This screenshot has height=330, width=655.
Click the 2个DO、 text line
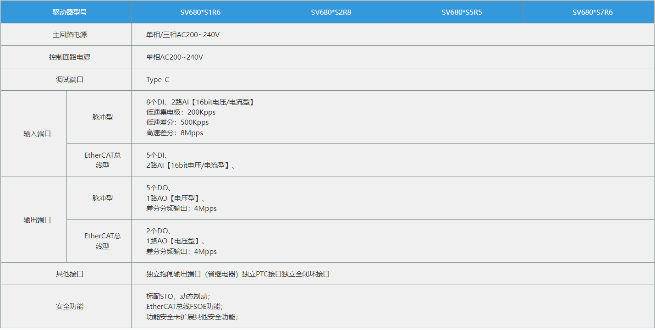(159, 231)
